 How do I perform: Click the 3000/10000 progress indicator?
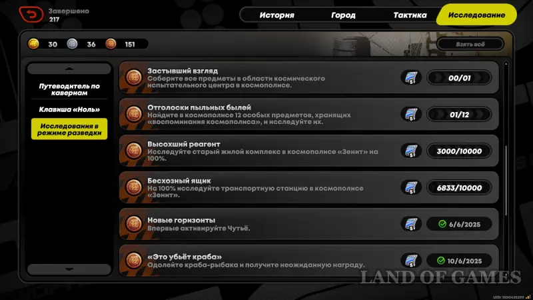pyautogui.click(x=459, y=151)
